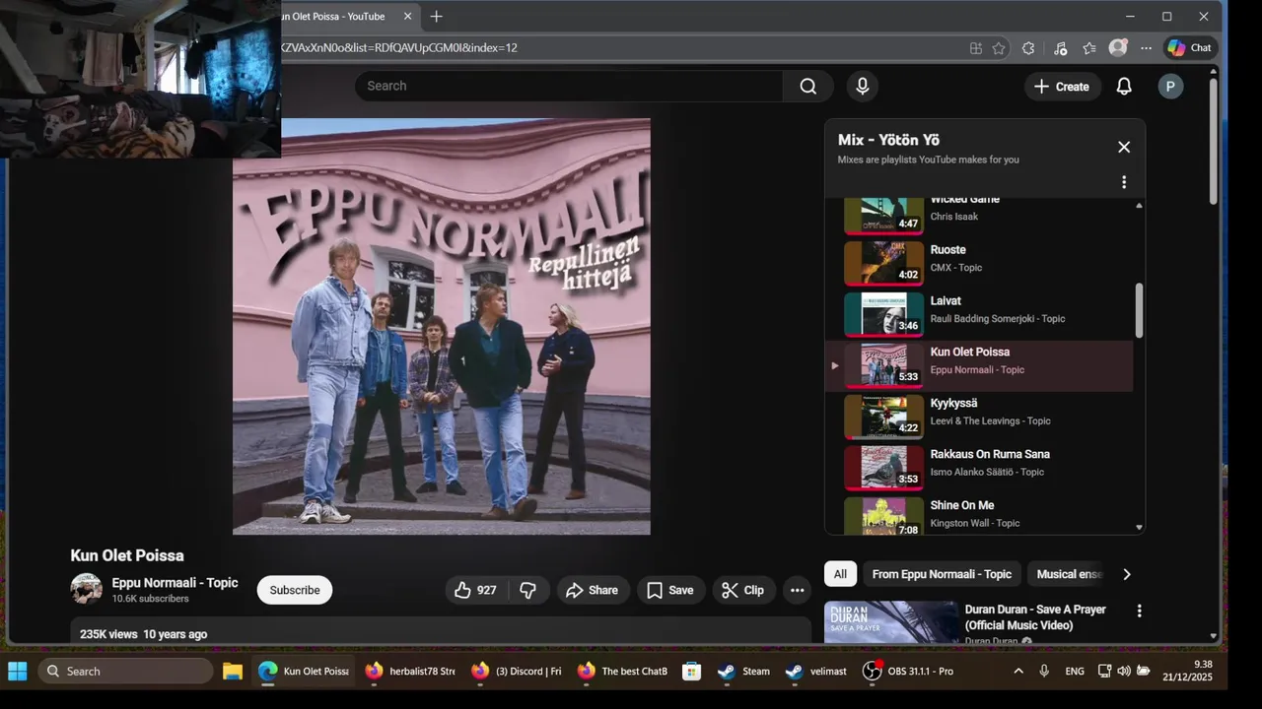Click the Windows taskbar search box
Image resolution: width=1262 pixels, height=709 pixels.
pyautogui.click(x=125, y=671)
